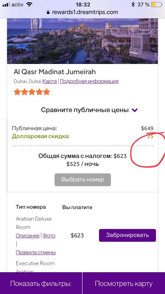The image size is (165, 294).
Task: Switch to the Посмотреть карту tab
Action: pos(124,284)
